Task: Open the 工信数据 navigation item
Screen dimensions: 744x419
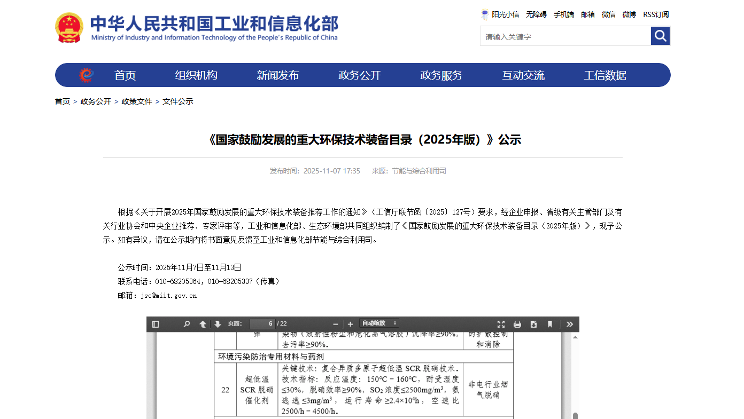Action: (x=604, y=75)
